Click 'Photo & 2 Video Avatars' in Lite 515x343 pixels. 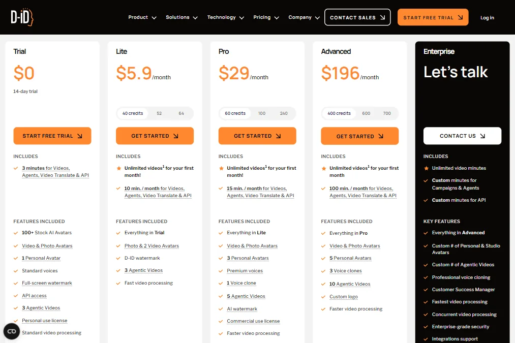(x=152, y=246)
